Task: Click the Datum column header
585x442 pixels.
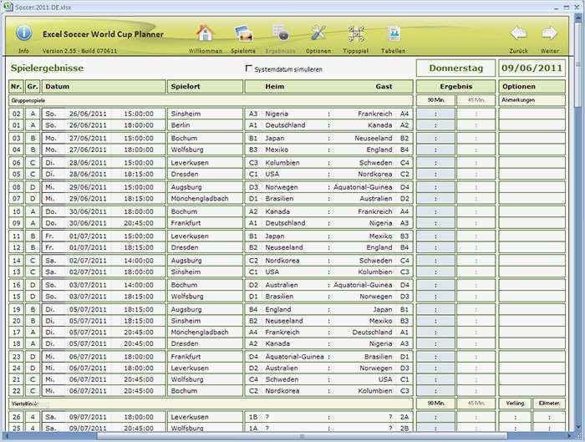Action: point(104,87)
